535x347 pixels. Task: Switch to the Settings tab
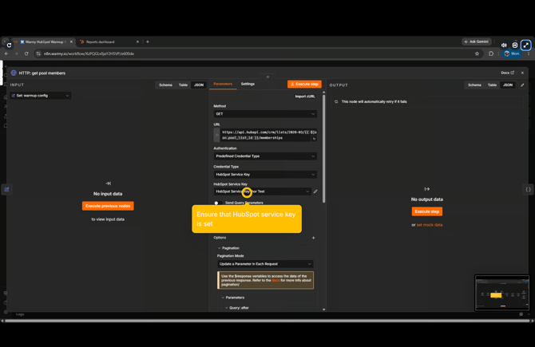click(248, 84)
